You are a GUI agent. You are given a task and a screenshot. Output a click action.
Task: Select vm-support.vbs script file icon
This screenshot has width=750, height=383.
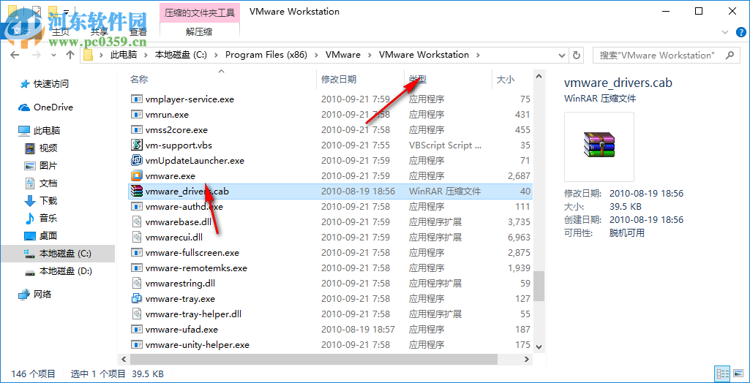coord(138,145)
